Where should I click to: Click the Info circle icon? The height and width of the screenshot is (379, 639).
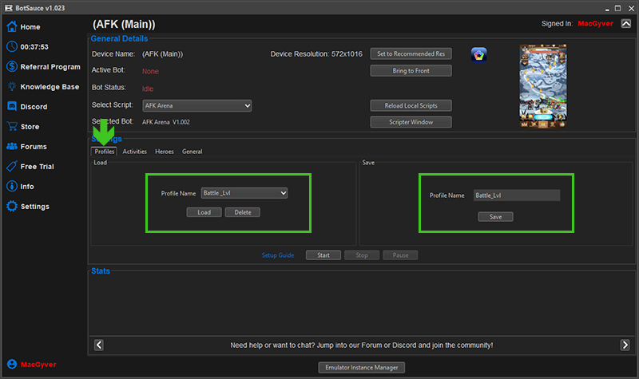point(12,187)
